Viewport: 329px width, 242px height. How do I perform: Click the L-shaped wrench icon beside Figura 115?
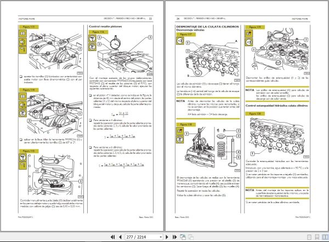(x=22, y=165)
